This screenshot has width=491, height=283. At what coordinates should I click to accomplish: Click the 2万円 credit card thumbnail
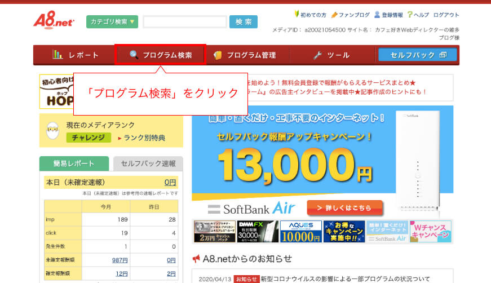(215, 231)
